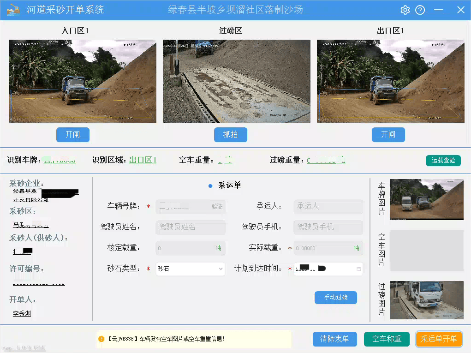Click the help question mark icon

420,10
